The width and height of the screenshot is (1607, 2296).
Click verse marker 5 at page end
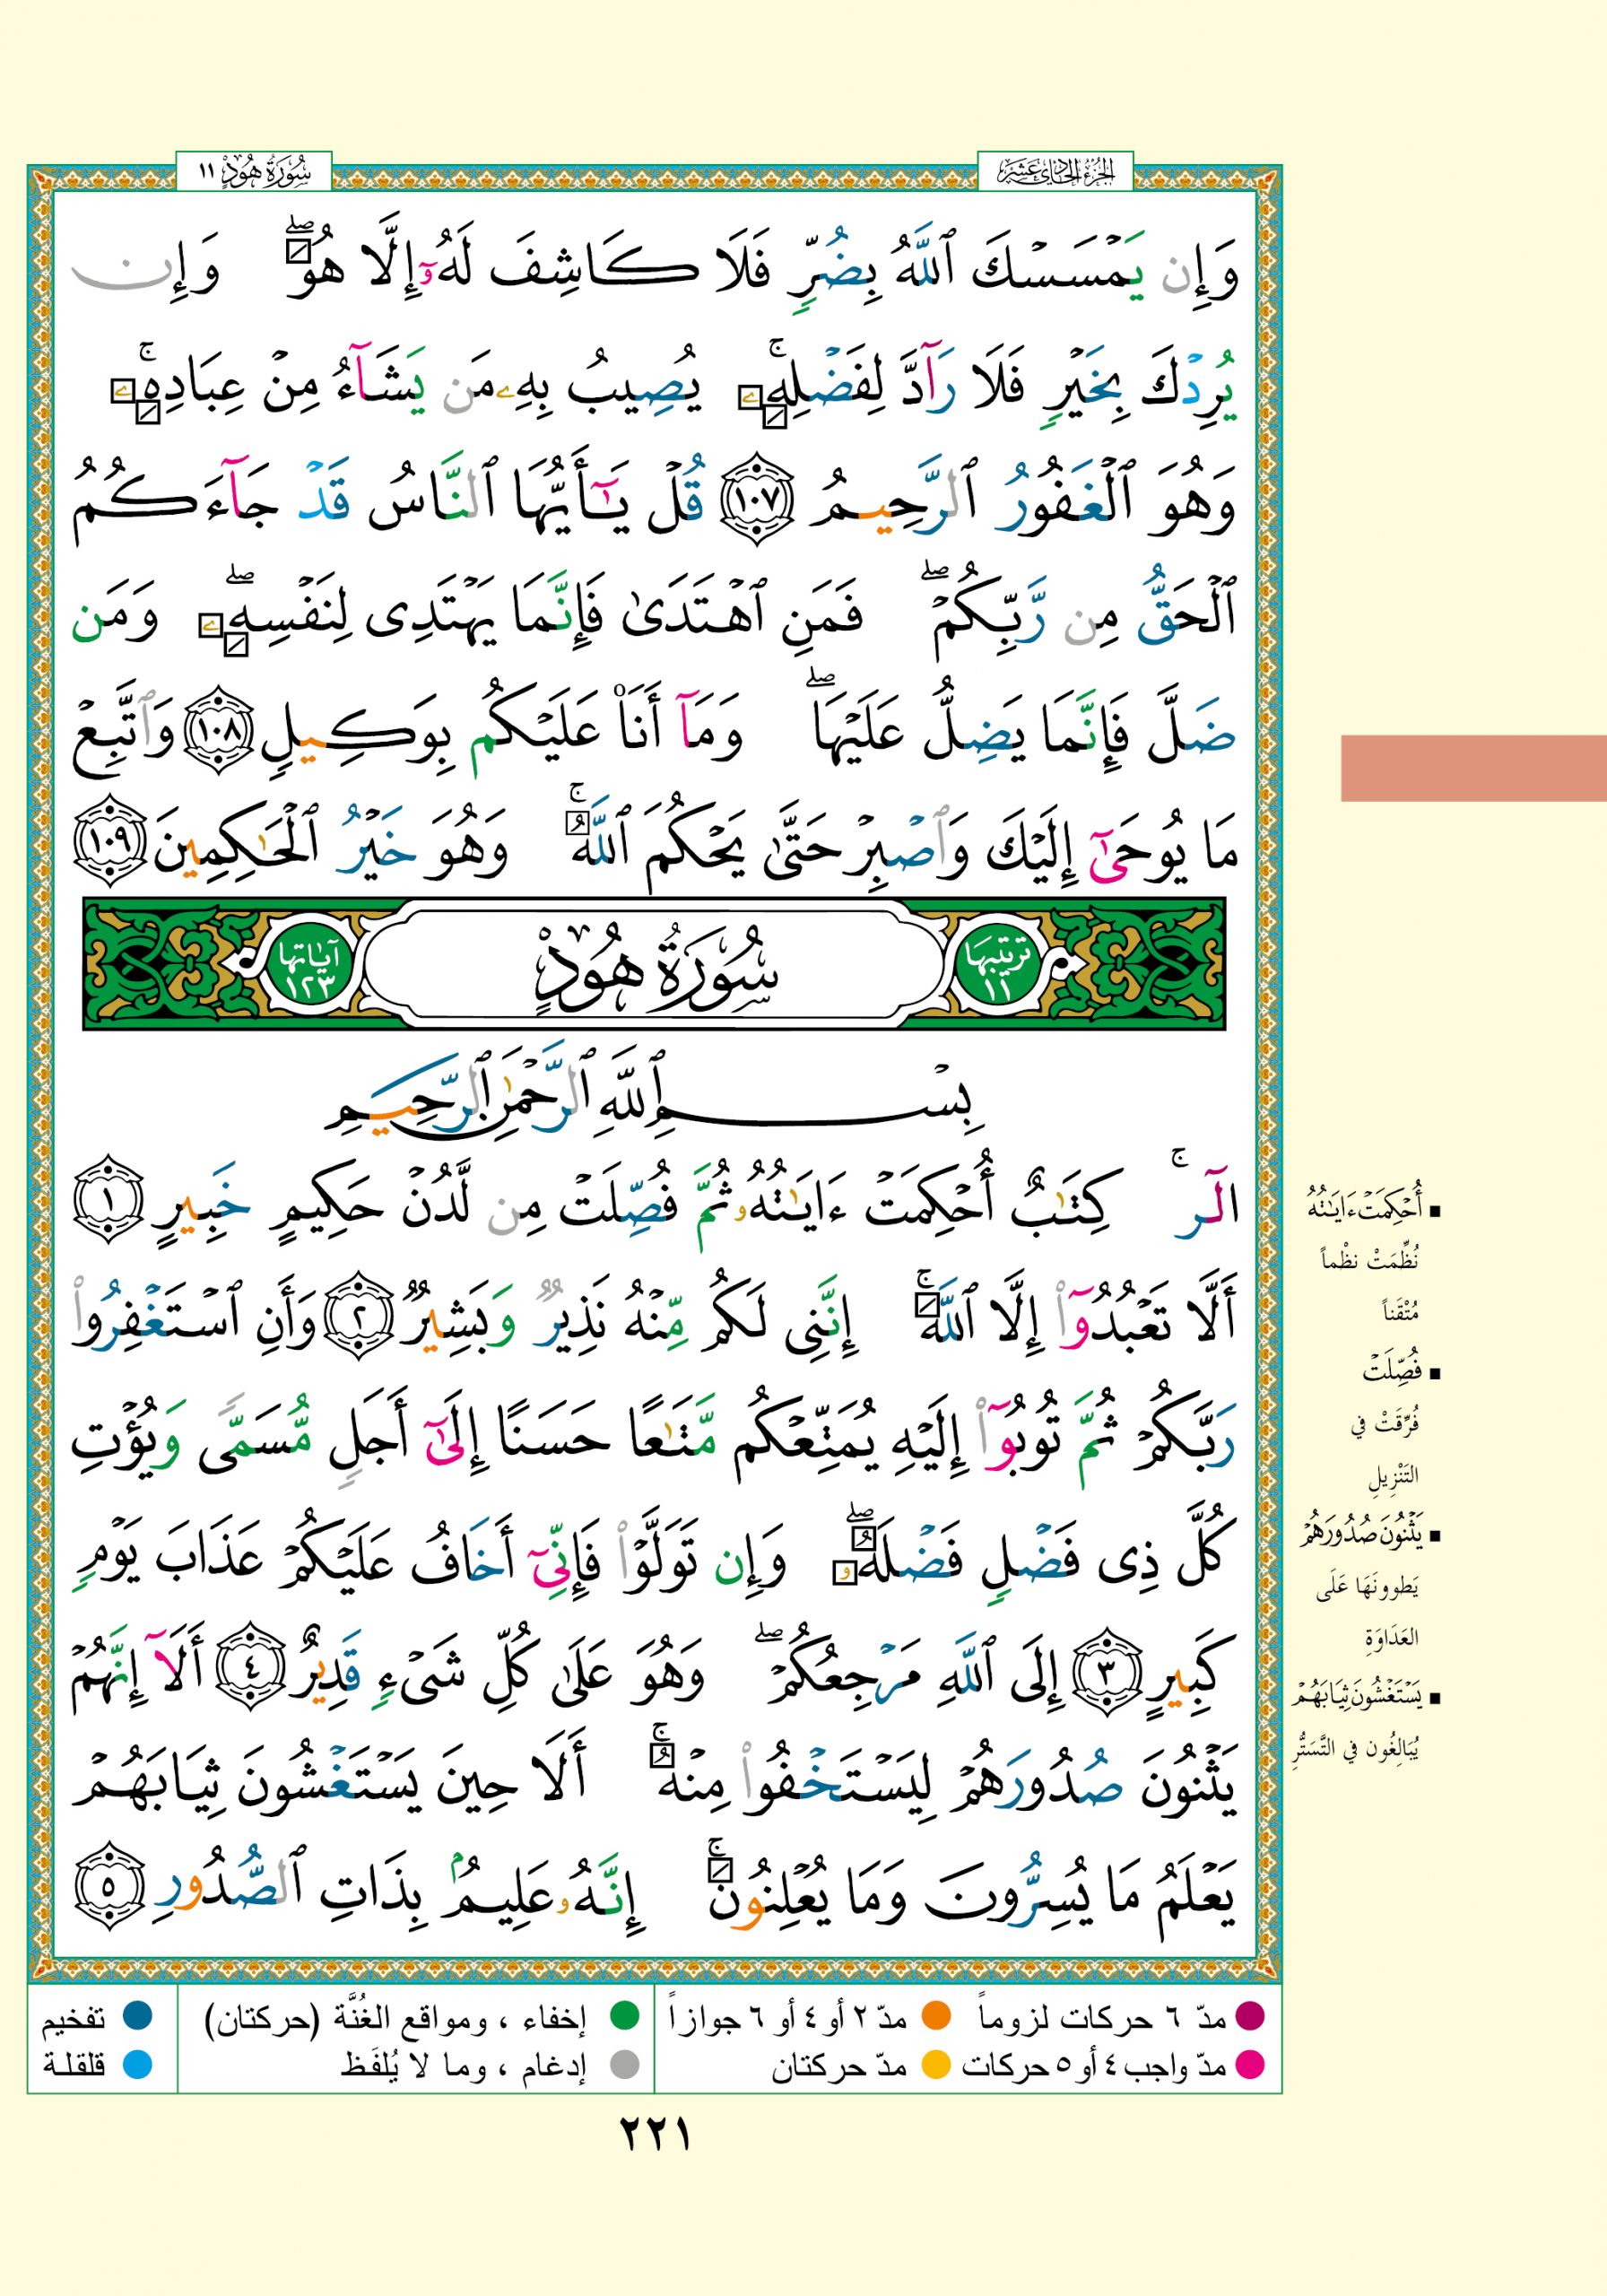(x=110, y=1894)
